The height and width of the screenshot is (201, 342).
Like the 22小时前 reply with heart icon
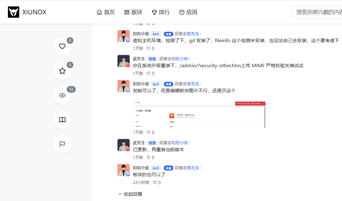157,182
